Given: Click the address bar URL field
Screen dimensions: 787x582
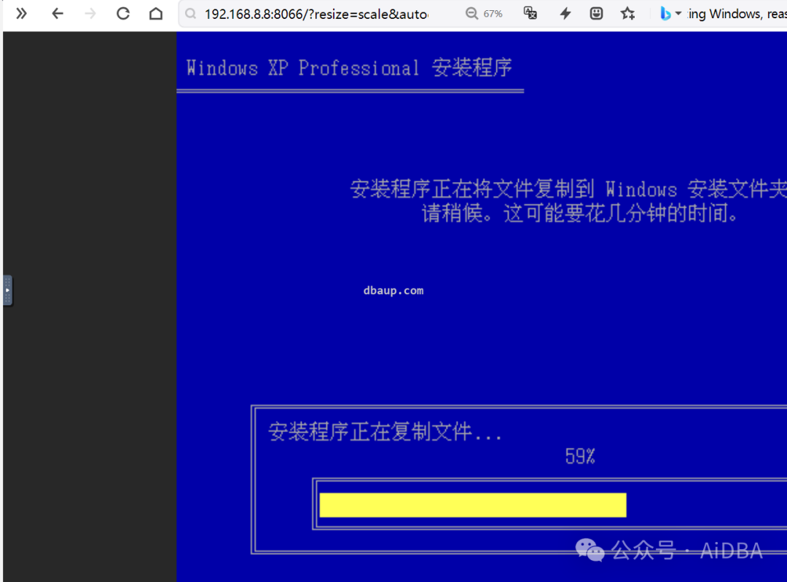Looking at the screenshot, I should [x=316, y=14].
